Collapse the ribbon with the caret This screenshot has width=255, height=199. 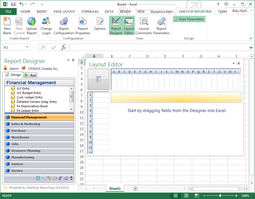(x=251, y=38)
